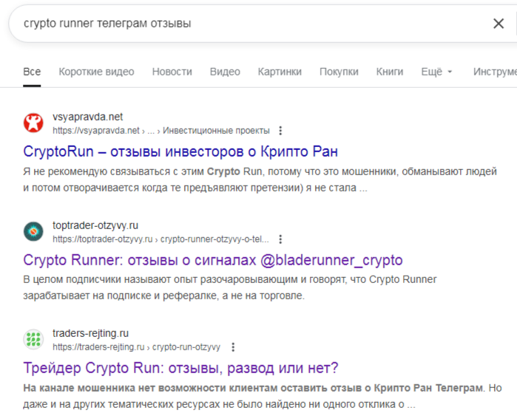517x416 pixels.
Task: Click the vsyapravda.net site name
Action: [x=87, y=117]
